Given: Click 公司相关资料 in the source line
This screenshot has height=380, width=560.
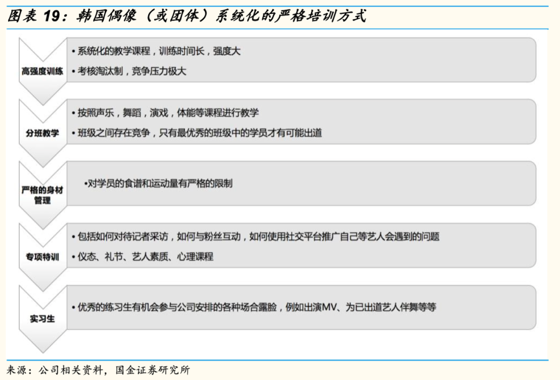Looking at the screenshot, I should coord(70,370).
